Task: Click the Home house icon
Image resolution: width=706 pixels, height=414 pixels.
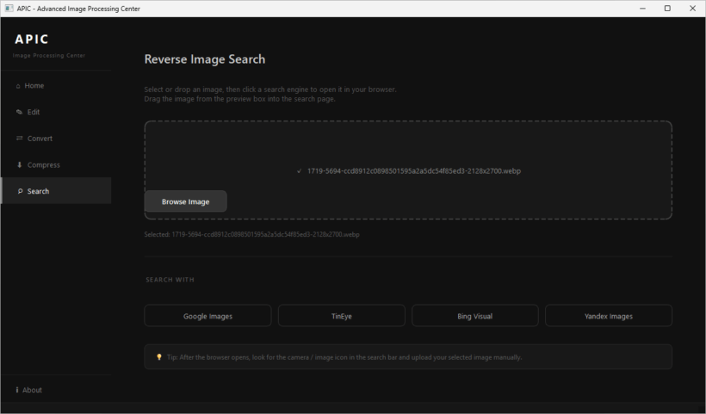Action: coord(18,86)
